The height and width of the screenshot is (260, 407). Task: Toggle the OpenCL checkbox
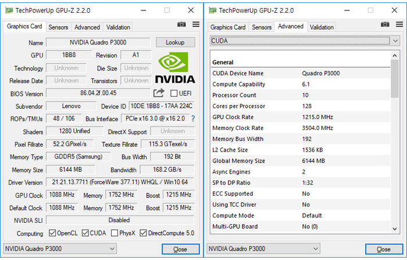point(52,233)
